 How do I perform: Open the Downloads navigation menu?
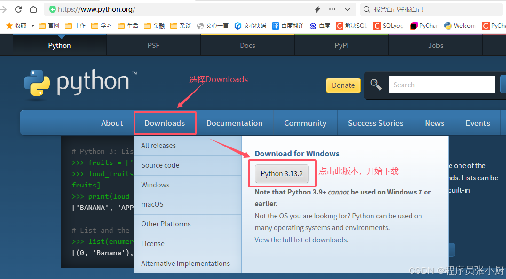(165, 123)
